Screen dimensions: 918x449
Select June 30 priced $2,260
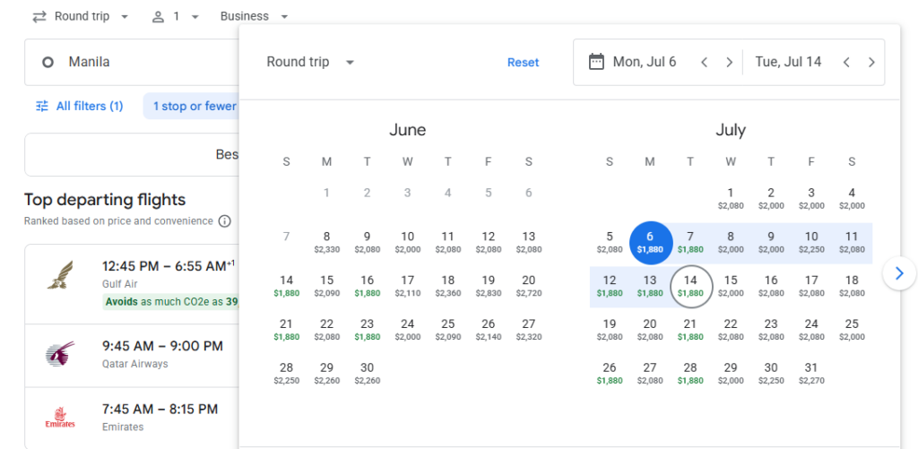pos(367,374)
